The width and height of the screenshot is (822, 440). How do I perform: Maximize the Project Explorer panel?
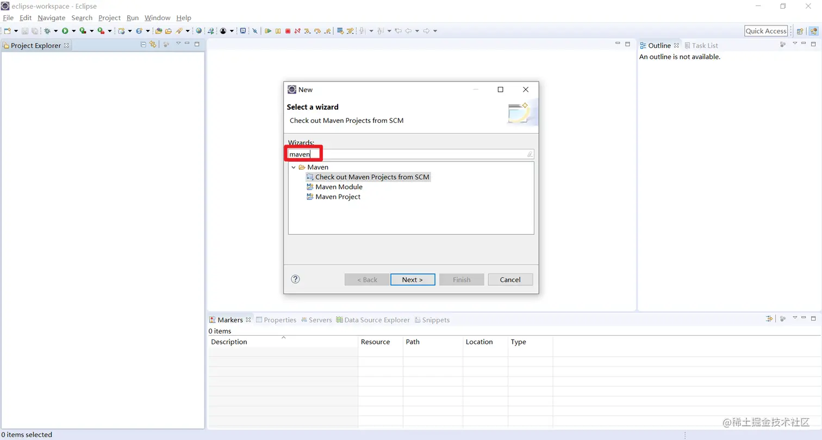[x=197, y=44]
